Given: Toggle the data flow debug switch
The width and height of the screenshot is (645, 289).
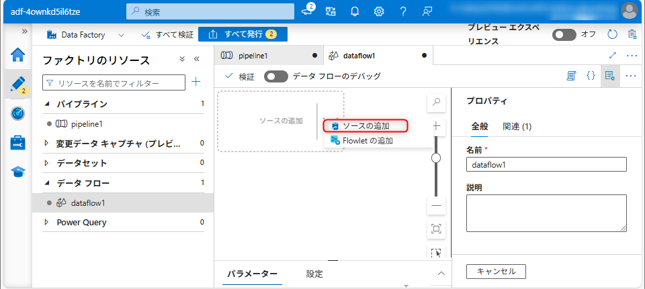Looking at the screenshot, I should (x=275, y=76).
